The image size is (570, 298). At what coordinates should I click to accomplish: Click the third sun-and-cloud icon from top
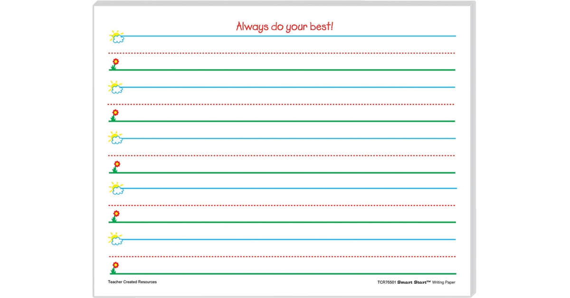pos(116,138)
